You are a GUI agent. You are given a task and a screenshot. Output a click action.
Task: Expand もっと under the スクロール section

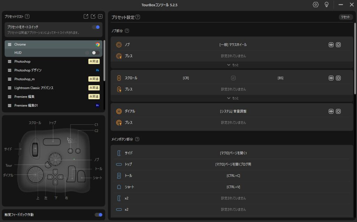point(233,98)
